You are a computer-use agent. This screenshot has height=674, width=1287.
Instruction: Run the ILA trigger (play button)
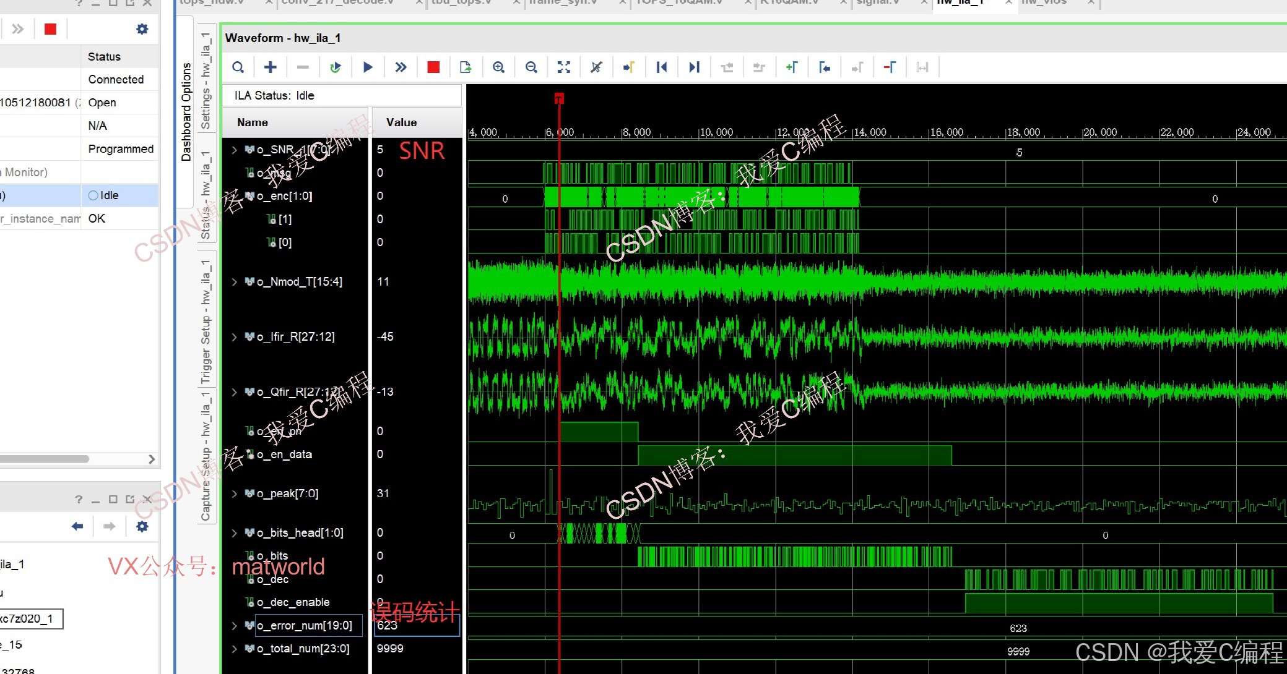click(x=368, y=67)
